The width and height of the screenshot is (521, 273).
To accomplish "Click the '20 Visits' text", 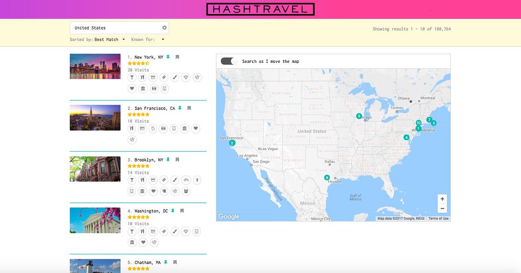I will (138, 70).
